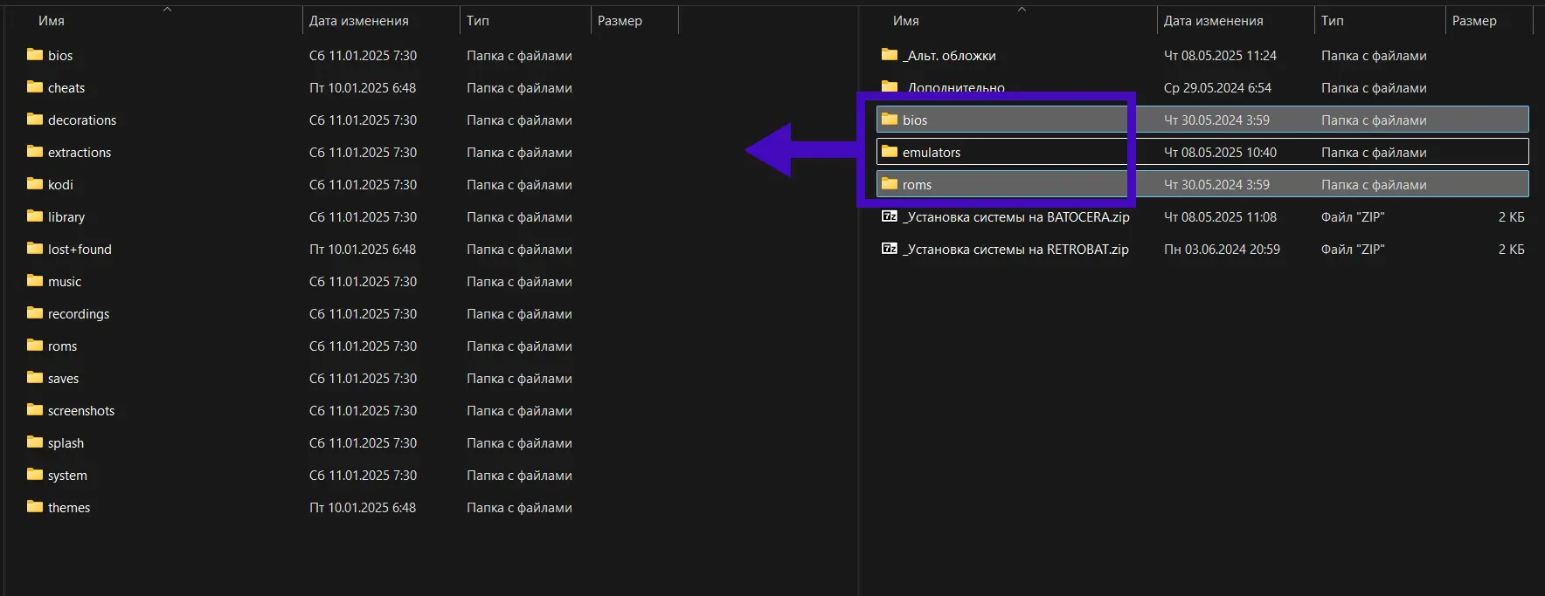This screenshot has width=1545, height=596.
Task: Select the kodi folder name
Action: point(60,185)
